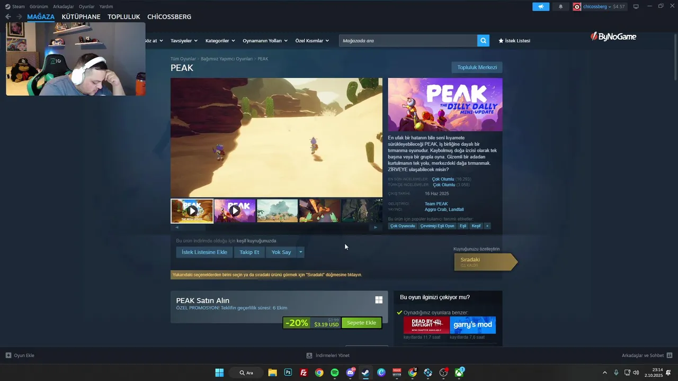Click the back navigation arrow
This screenshot has width=678, height=381.
pos(8,17)
